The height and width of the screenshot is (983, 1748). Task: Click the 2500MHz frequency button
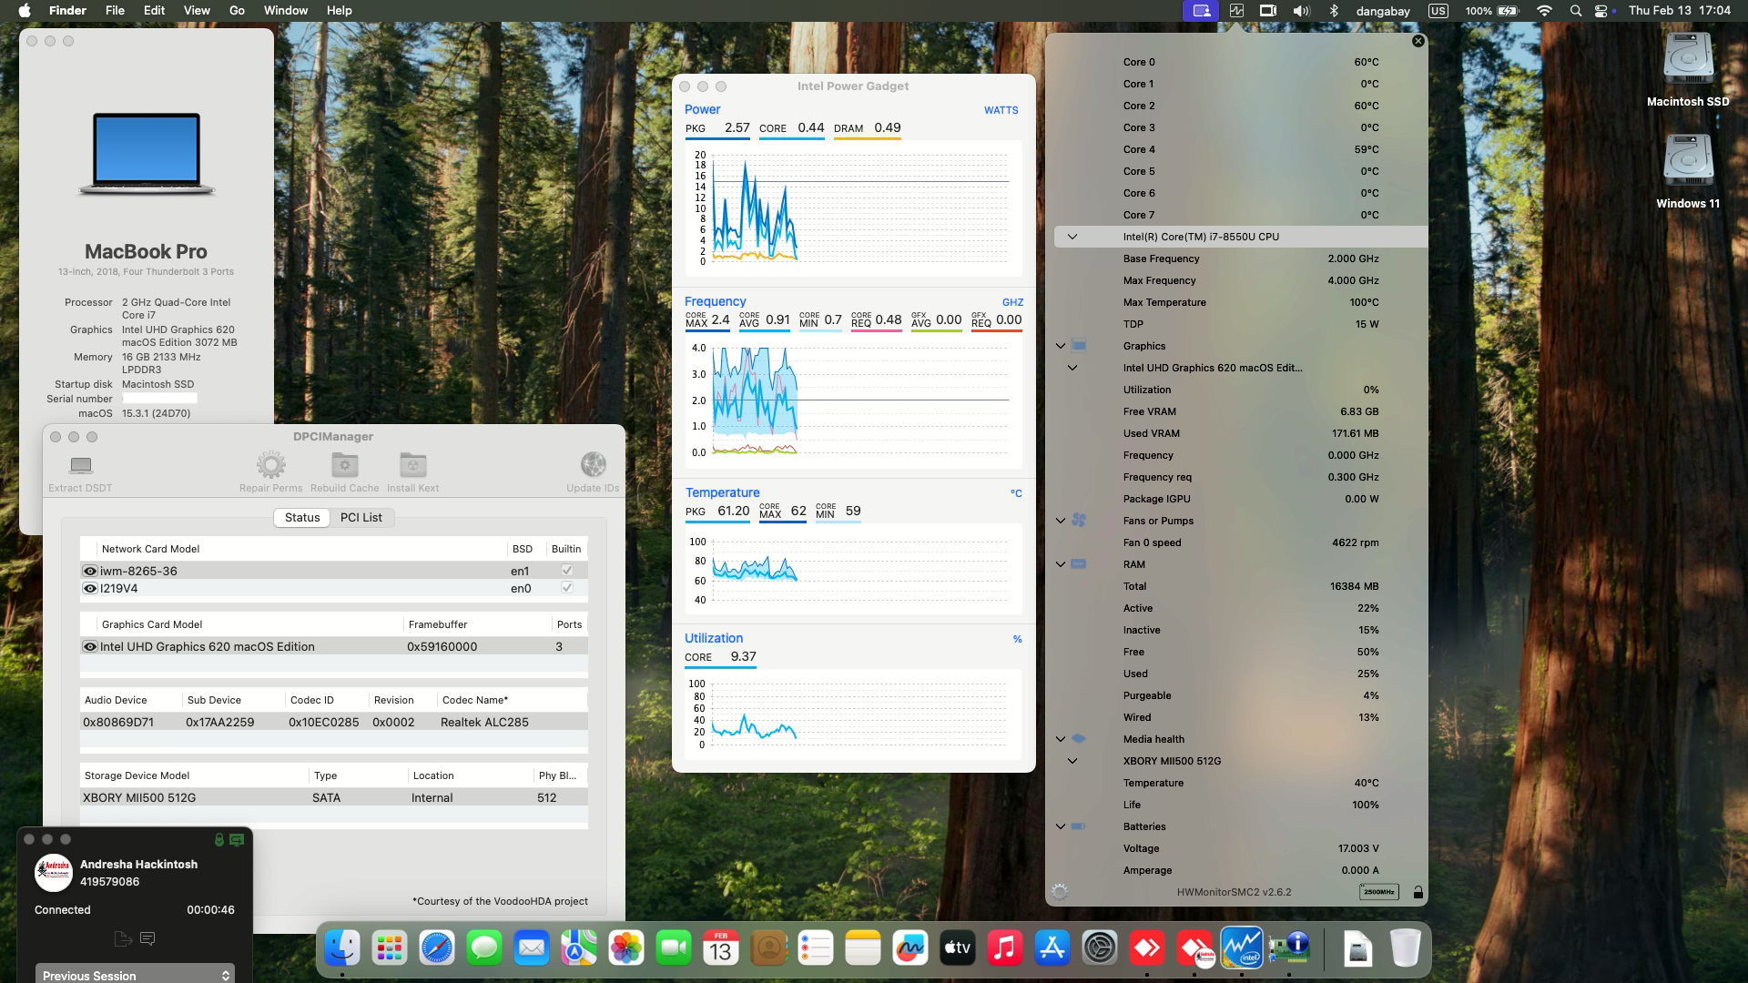[1379, 892]
